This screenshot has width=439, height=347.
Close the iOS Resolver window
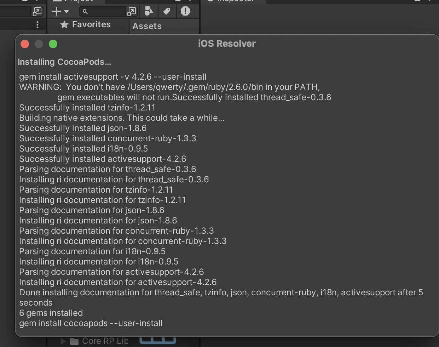tap(25, 44)
